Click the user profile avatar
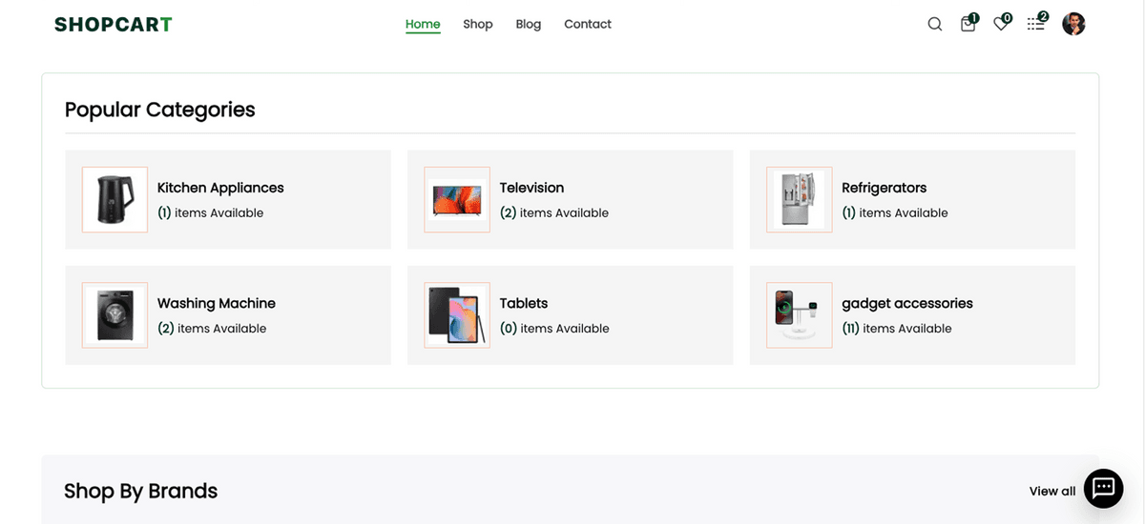1145x524 pixels. click(1073, 25)
